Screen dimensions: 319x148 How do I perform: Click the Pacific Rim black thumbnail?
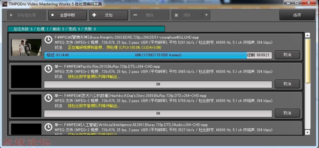tap(26, 77)
